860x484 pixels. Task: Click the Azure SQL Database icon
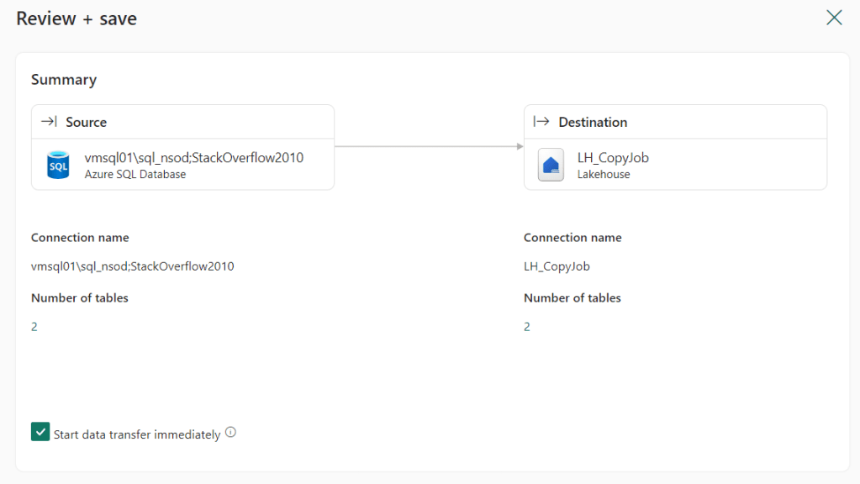pos(58,165)
